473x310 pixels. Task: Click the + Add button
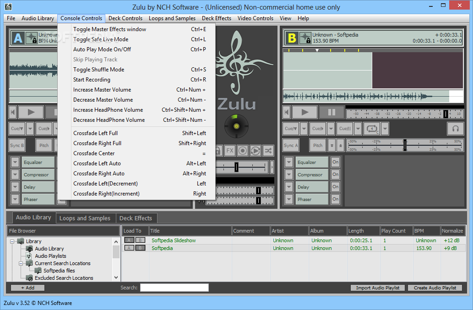click(x=27, y=288)
